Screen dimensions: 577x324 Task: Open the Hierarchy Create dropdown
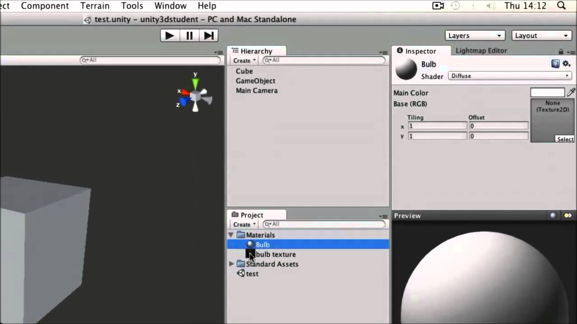[244, 60]
